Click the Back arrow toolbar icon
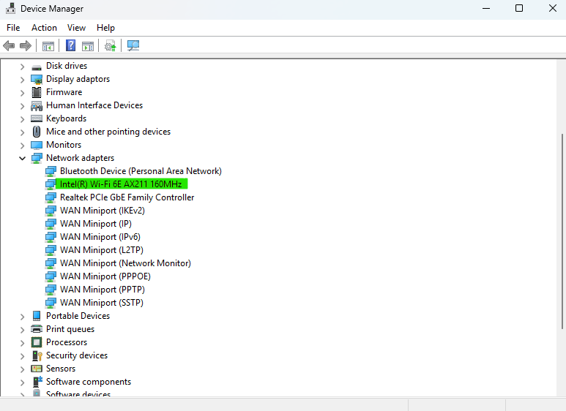This screenshot has width=566, height=411. click(9, 46)
